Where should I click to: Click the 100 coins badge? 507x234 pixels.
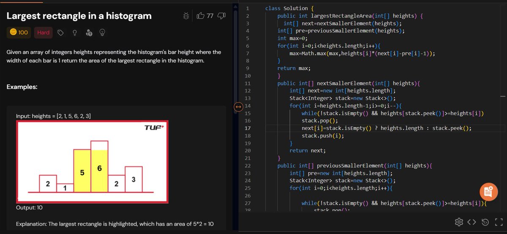(19, 33)
